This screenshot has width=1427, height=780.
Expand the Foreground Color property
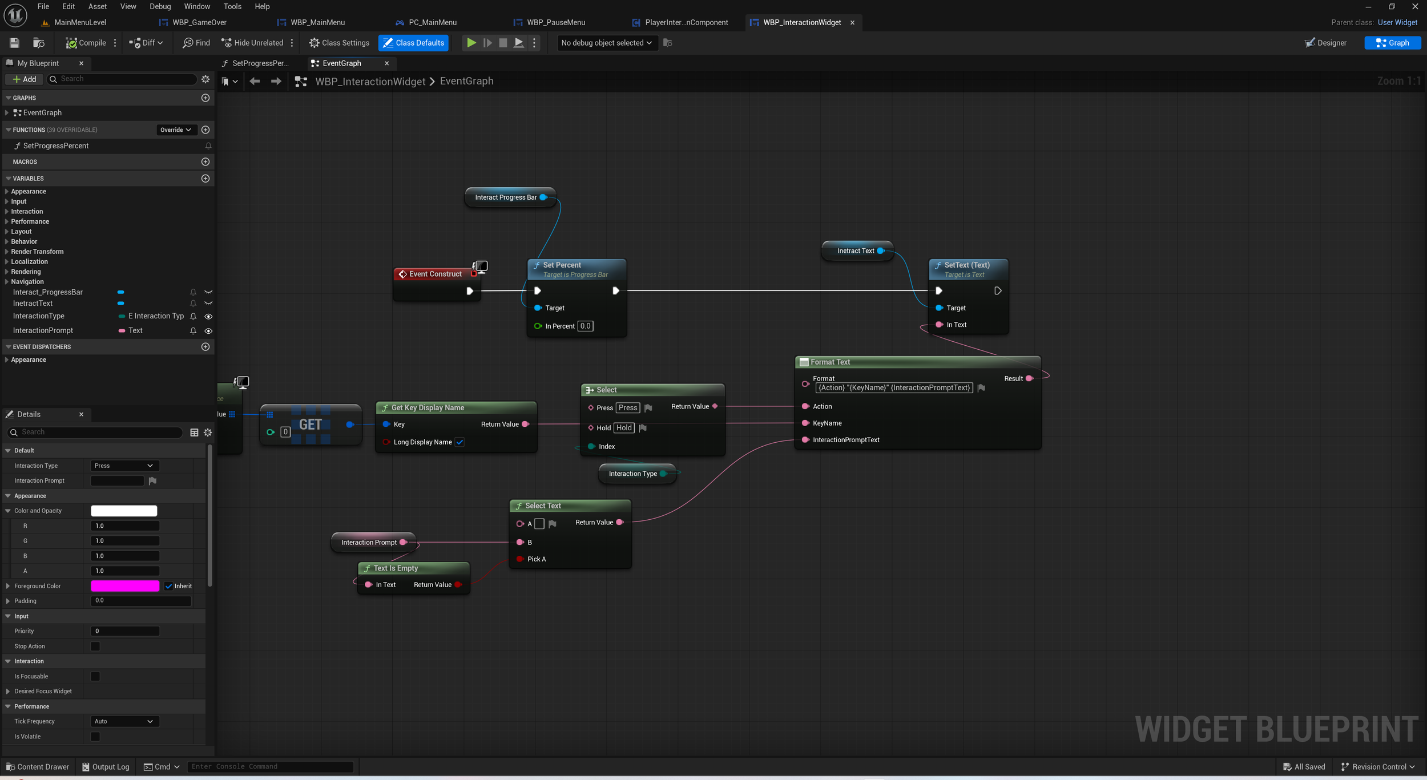8,586
